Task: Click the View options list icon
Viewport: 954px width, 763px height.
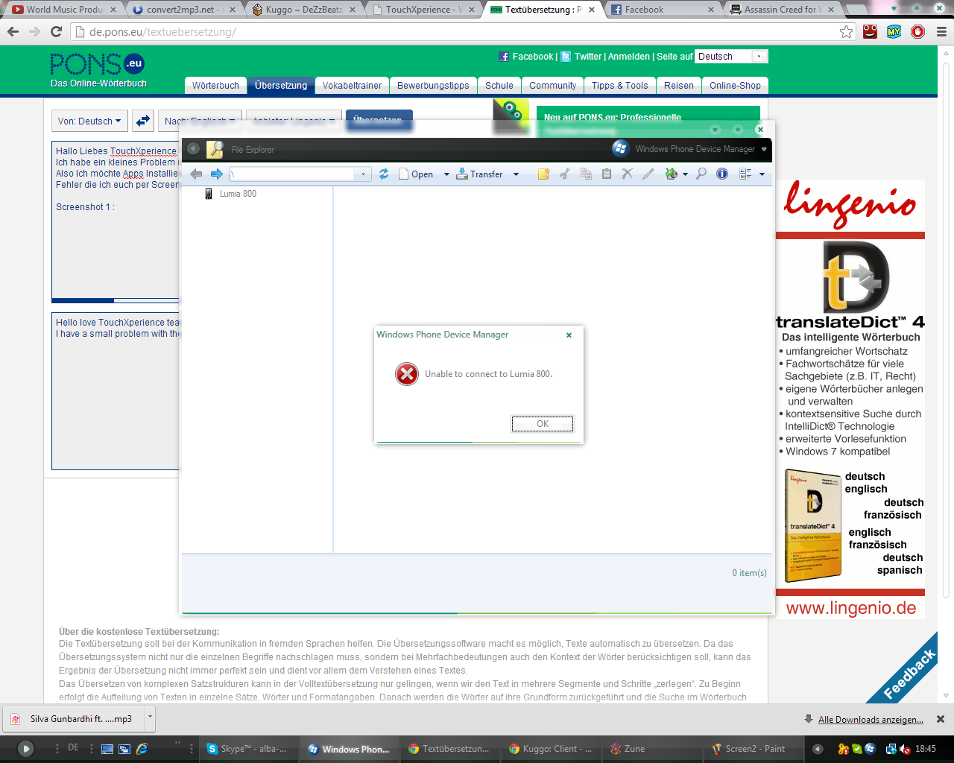Action: point(745,174)
